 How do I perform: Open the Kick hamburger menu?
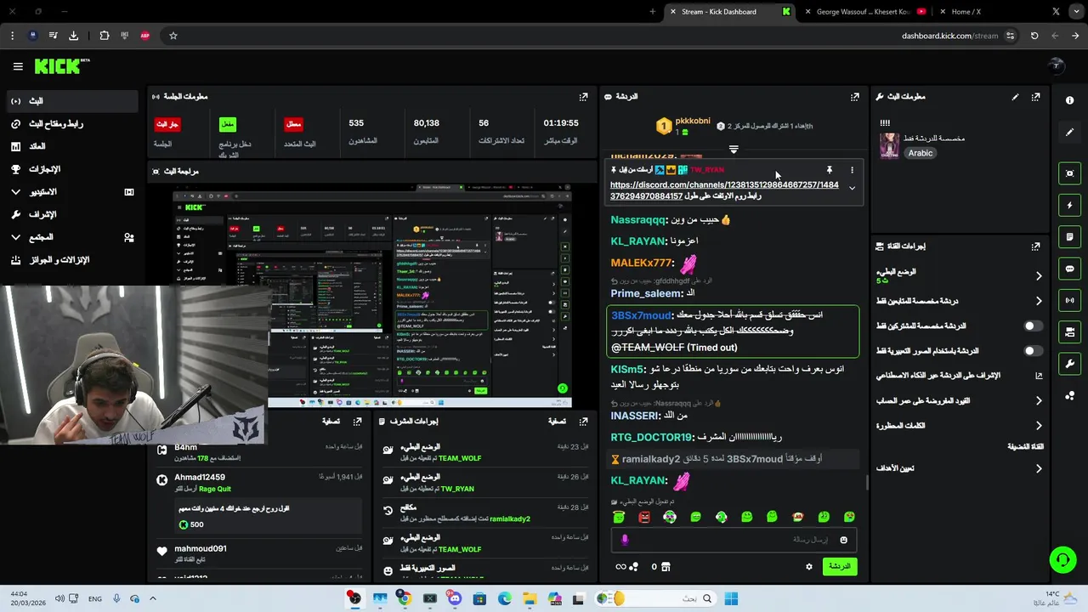18,66
